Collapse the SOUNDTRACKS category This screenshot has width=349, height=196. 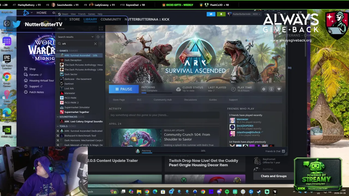[x=58, y=117]
